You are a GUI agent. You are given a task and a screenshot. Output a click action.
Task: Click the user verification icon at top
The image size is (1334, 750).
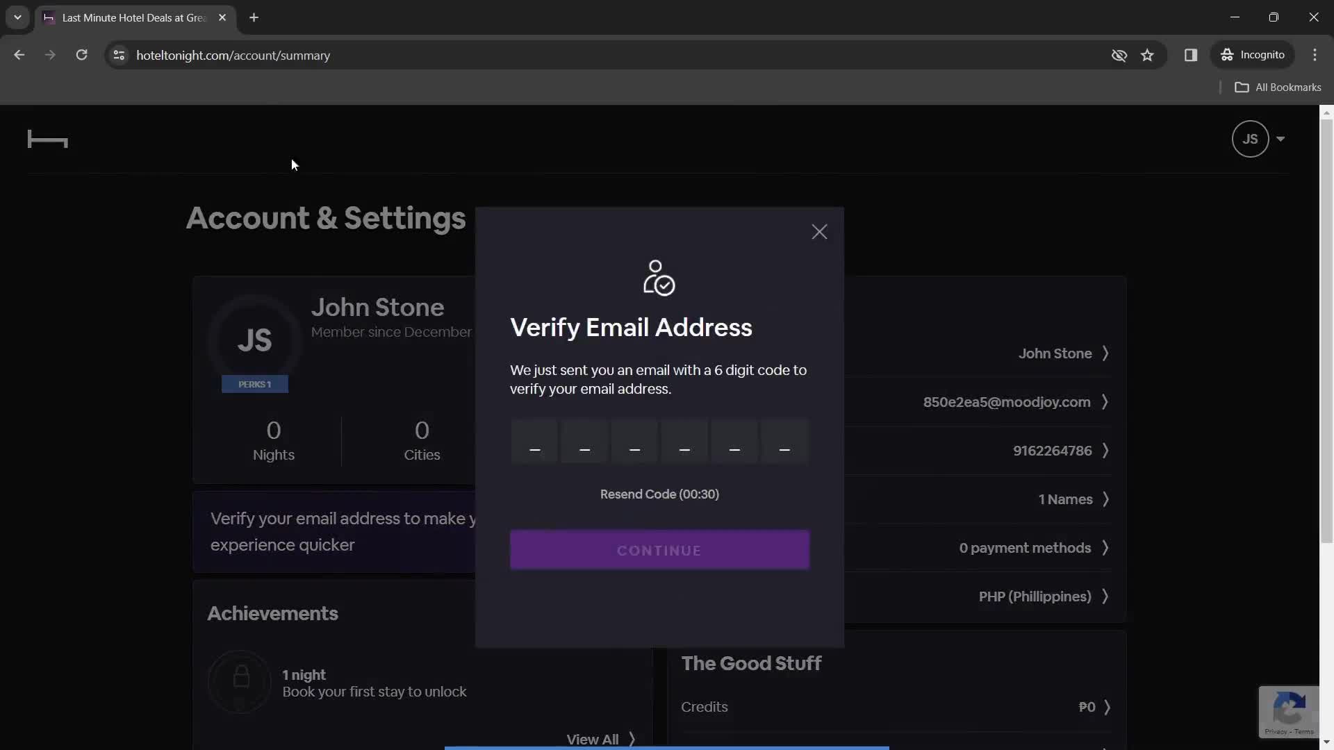point(659,276)
